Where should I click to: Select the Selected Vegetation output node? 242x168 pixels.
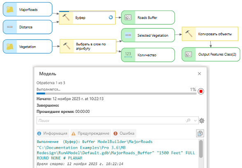click(x=148, y=35)
